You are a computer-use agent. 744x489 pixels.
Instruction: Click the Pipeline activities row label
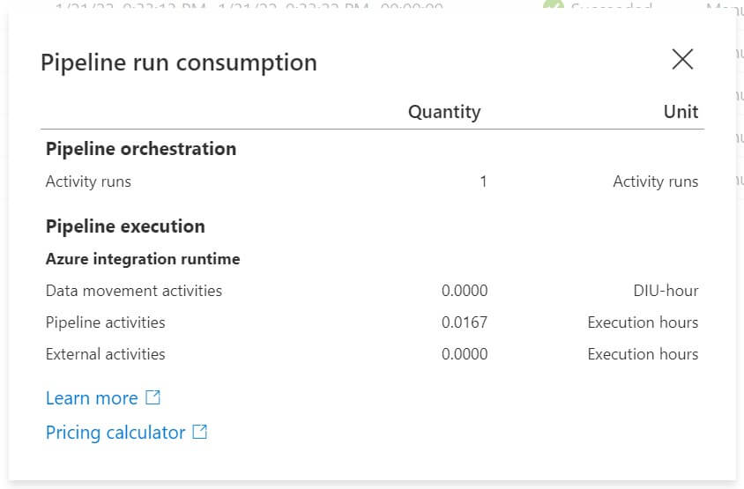point(106,322)
